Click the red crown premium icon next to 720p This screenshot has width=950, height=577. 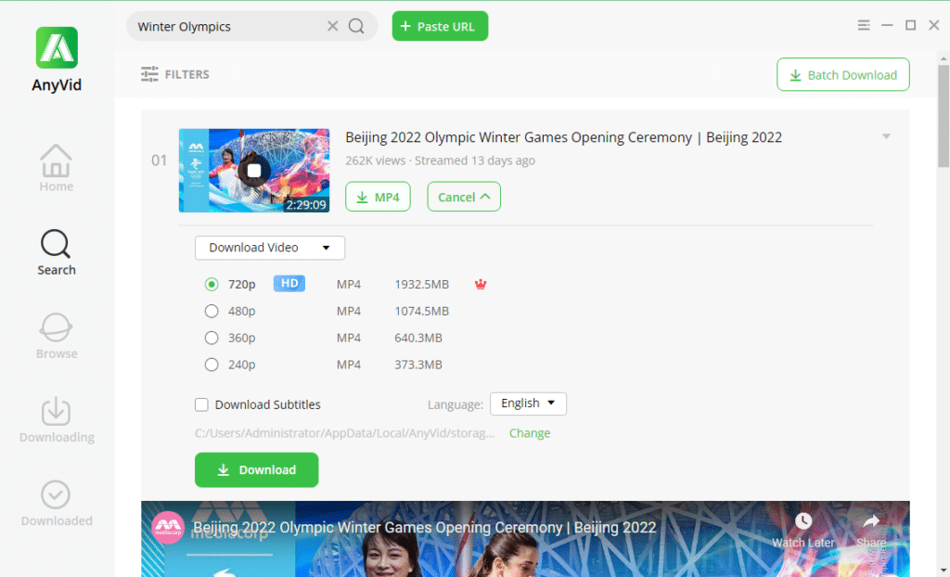481,284
